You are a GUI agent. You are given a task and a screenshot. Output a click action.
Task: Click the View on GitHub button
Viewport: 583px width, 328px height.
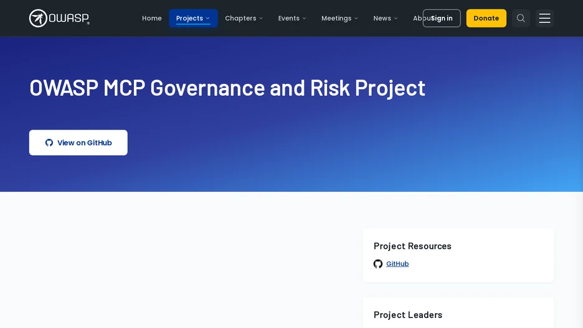tap(78, 143)
